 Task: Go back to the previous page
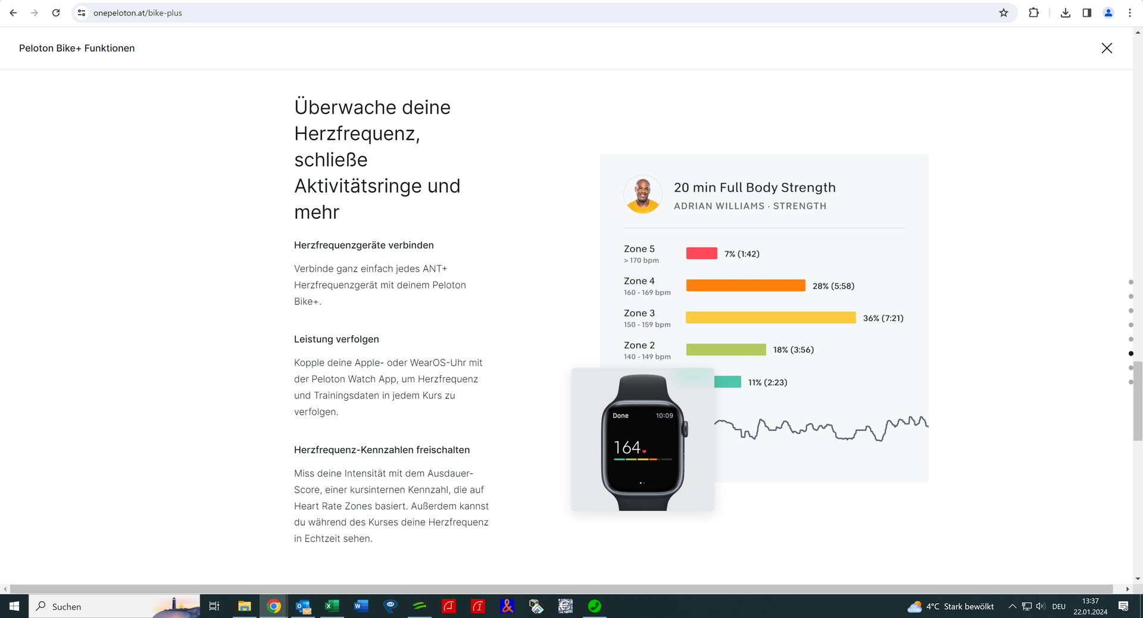pos(13,13)
